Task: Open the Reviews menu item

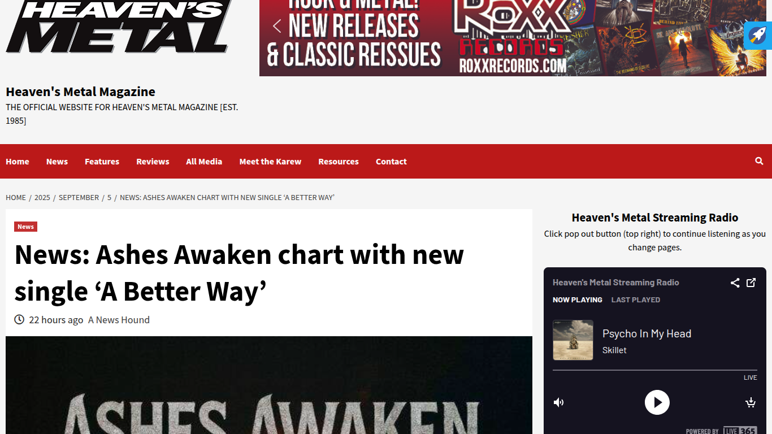Action: click(153, 162)
